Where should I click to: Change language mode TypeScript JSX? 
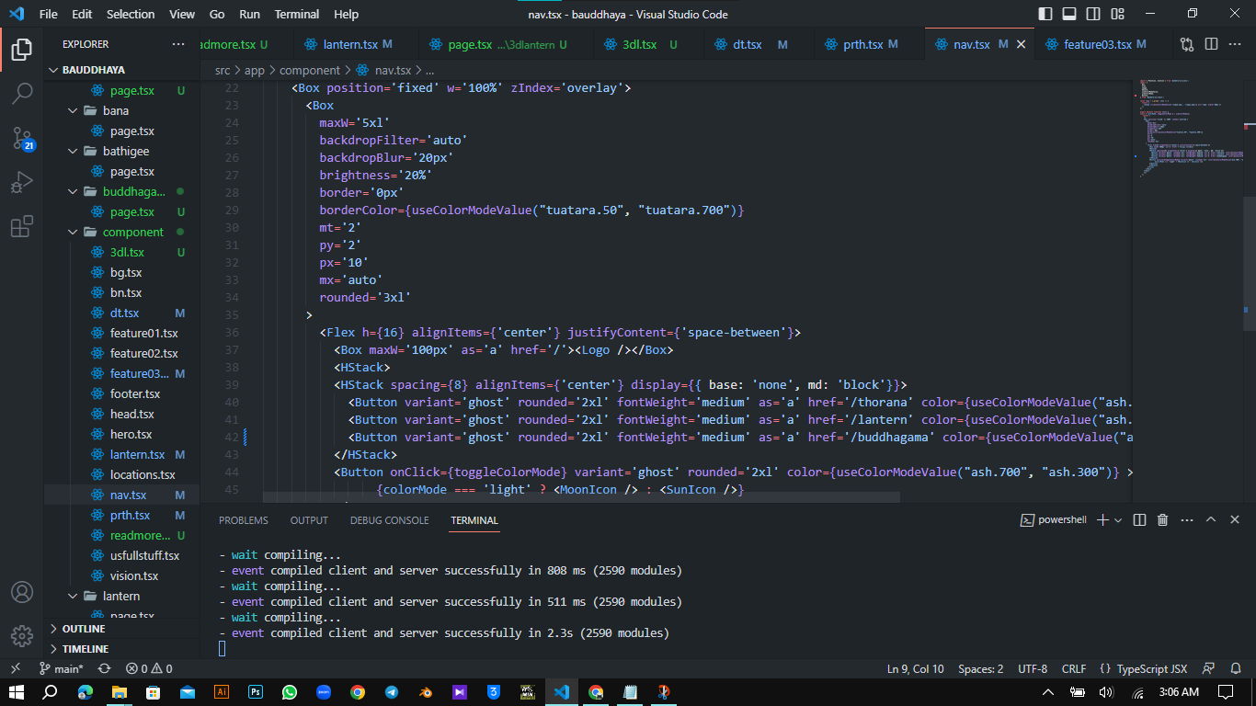[1144, 669]
